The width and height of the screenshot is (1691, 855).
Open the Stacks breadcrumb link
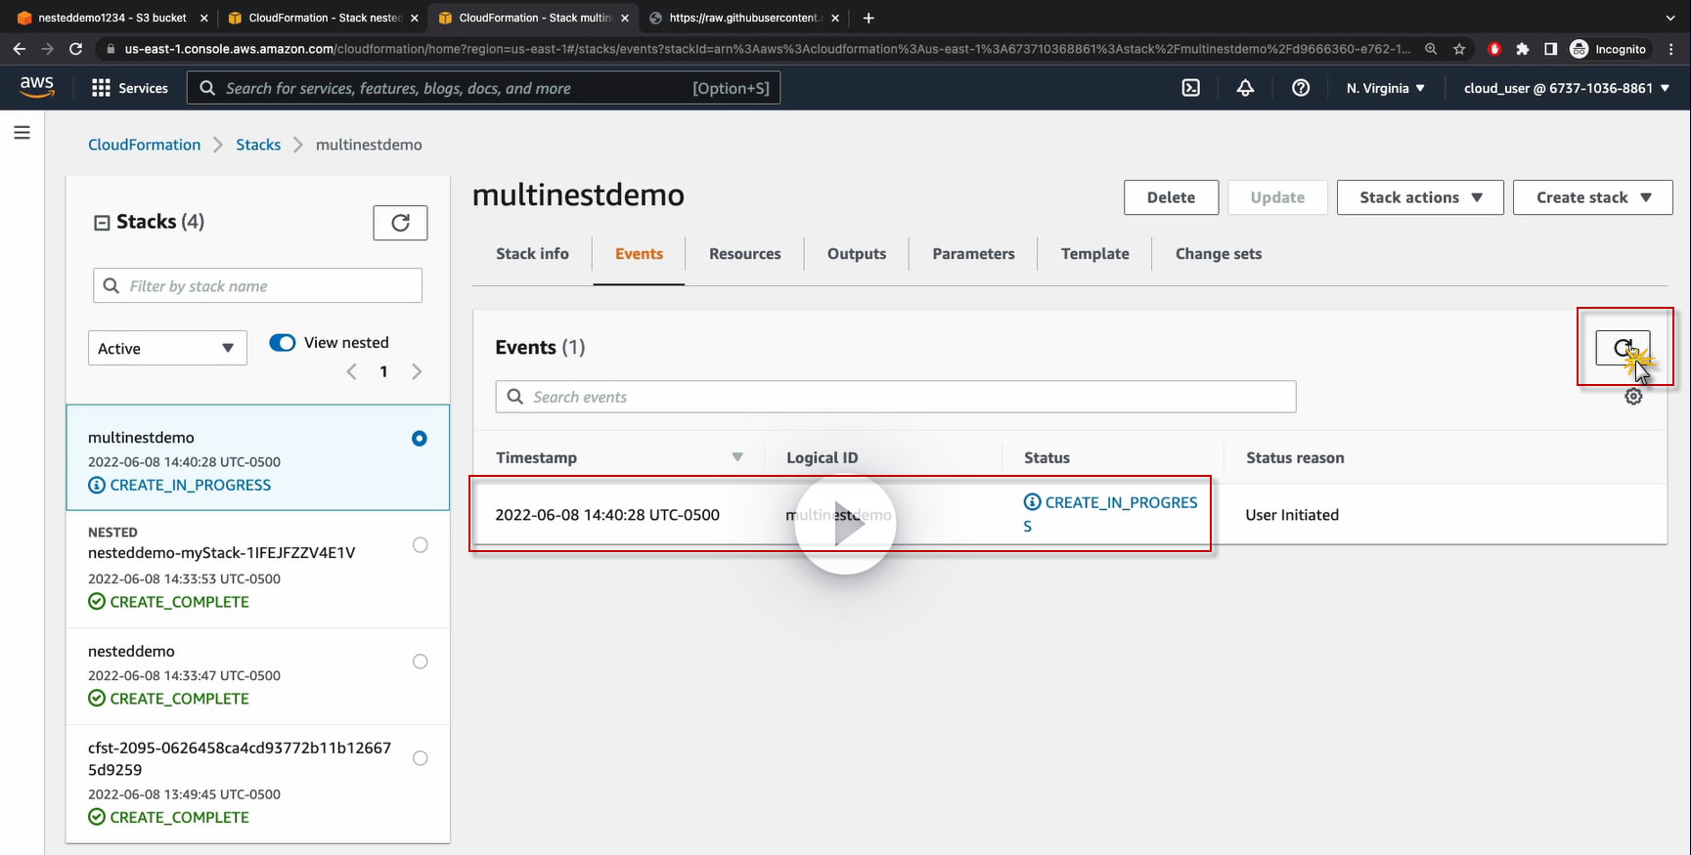pos(258,145)
